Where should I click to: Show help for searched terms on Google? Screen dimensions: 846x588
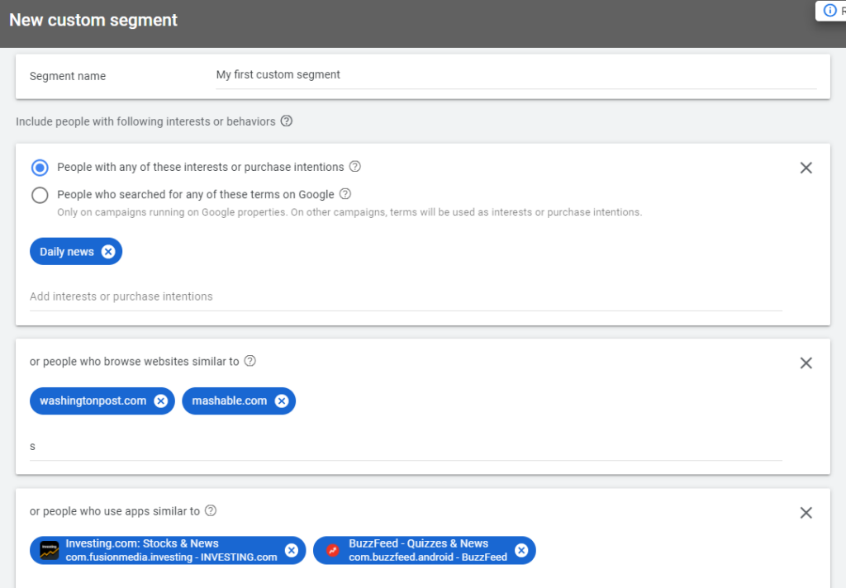tap(345, 195)
